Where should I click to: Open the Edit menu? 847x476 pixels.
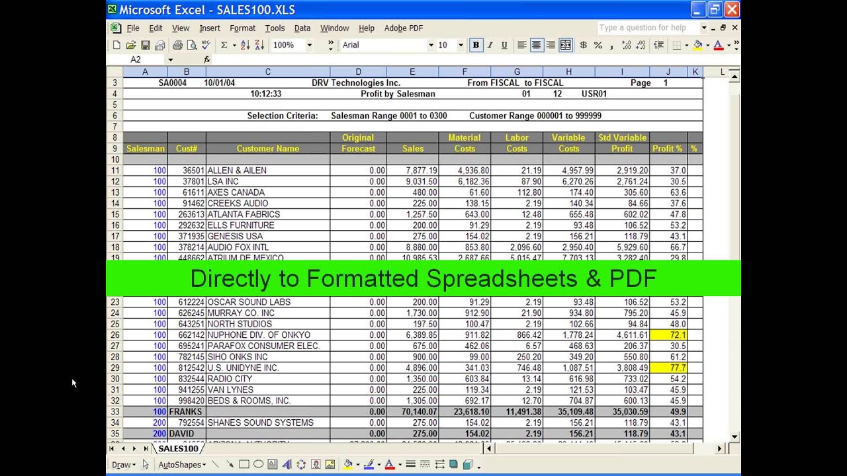(x=156, y=28)
